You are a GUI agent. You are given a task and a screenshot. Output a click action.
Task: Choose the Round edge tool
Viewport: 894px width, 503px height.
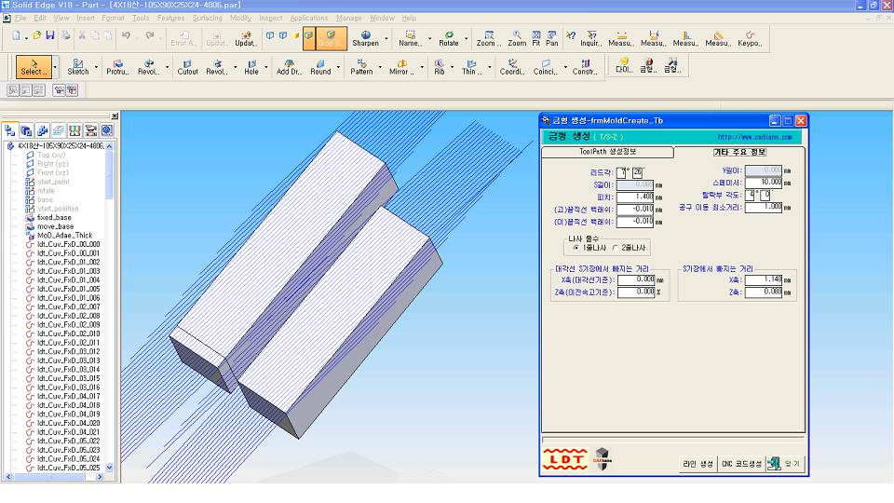pyautogui.click(x=320, y=66)
